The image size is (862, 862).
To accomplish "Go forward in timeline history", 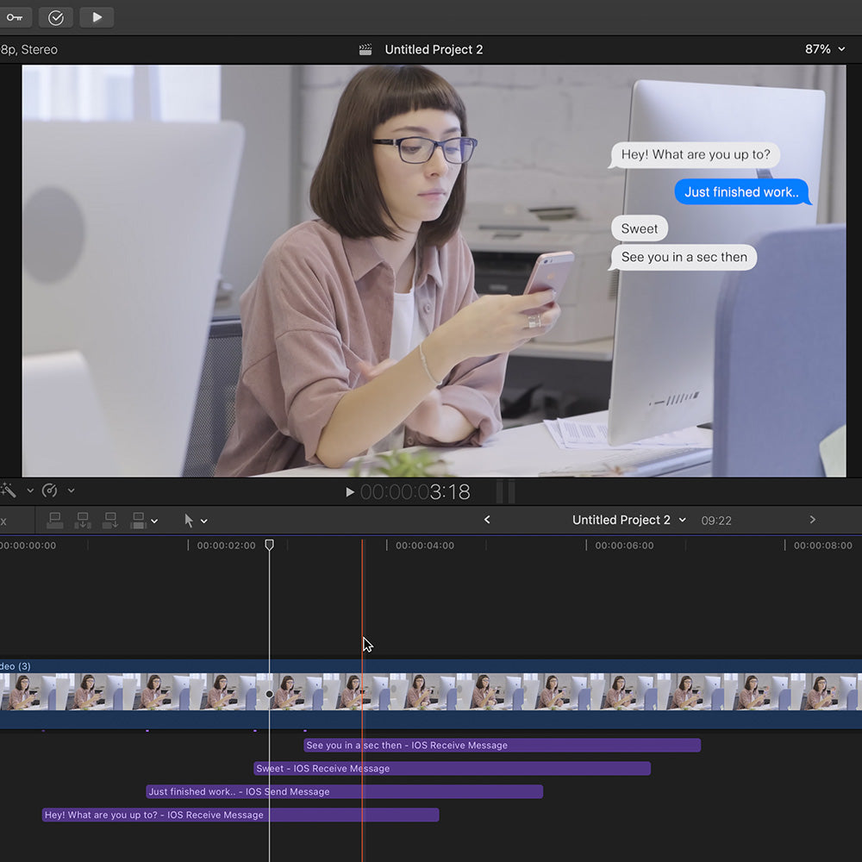I will pyautogui.click(x=812, y=520).
